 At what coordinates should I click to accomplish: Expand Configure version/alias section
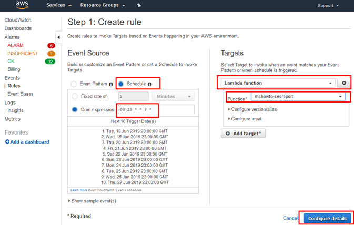pos(252,109)
